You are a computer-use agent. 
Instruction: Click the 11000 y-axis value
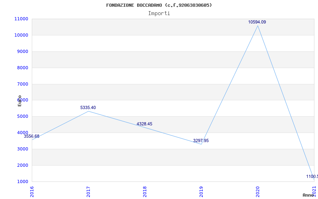tap(21, 19)
